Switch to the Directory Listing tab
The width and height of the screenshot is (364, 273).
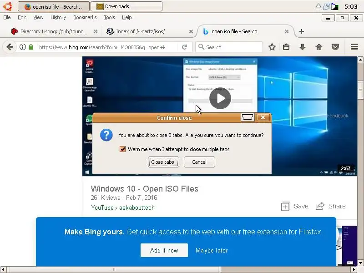pyautogui.click(x=54, y=31)
